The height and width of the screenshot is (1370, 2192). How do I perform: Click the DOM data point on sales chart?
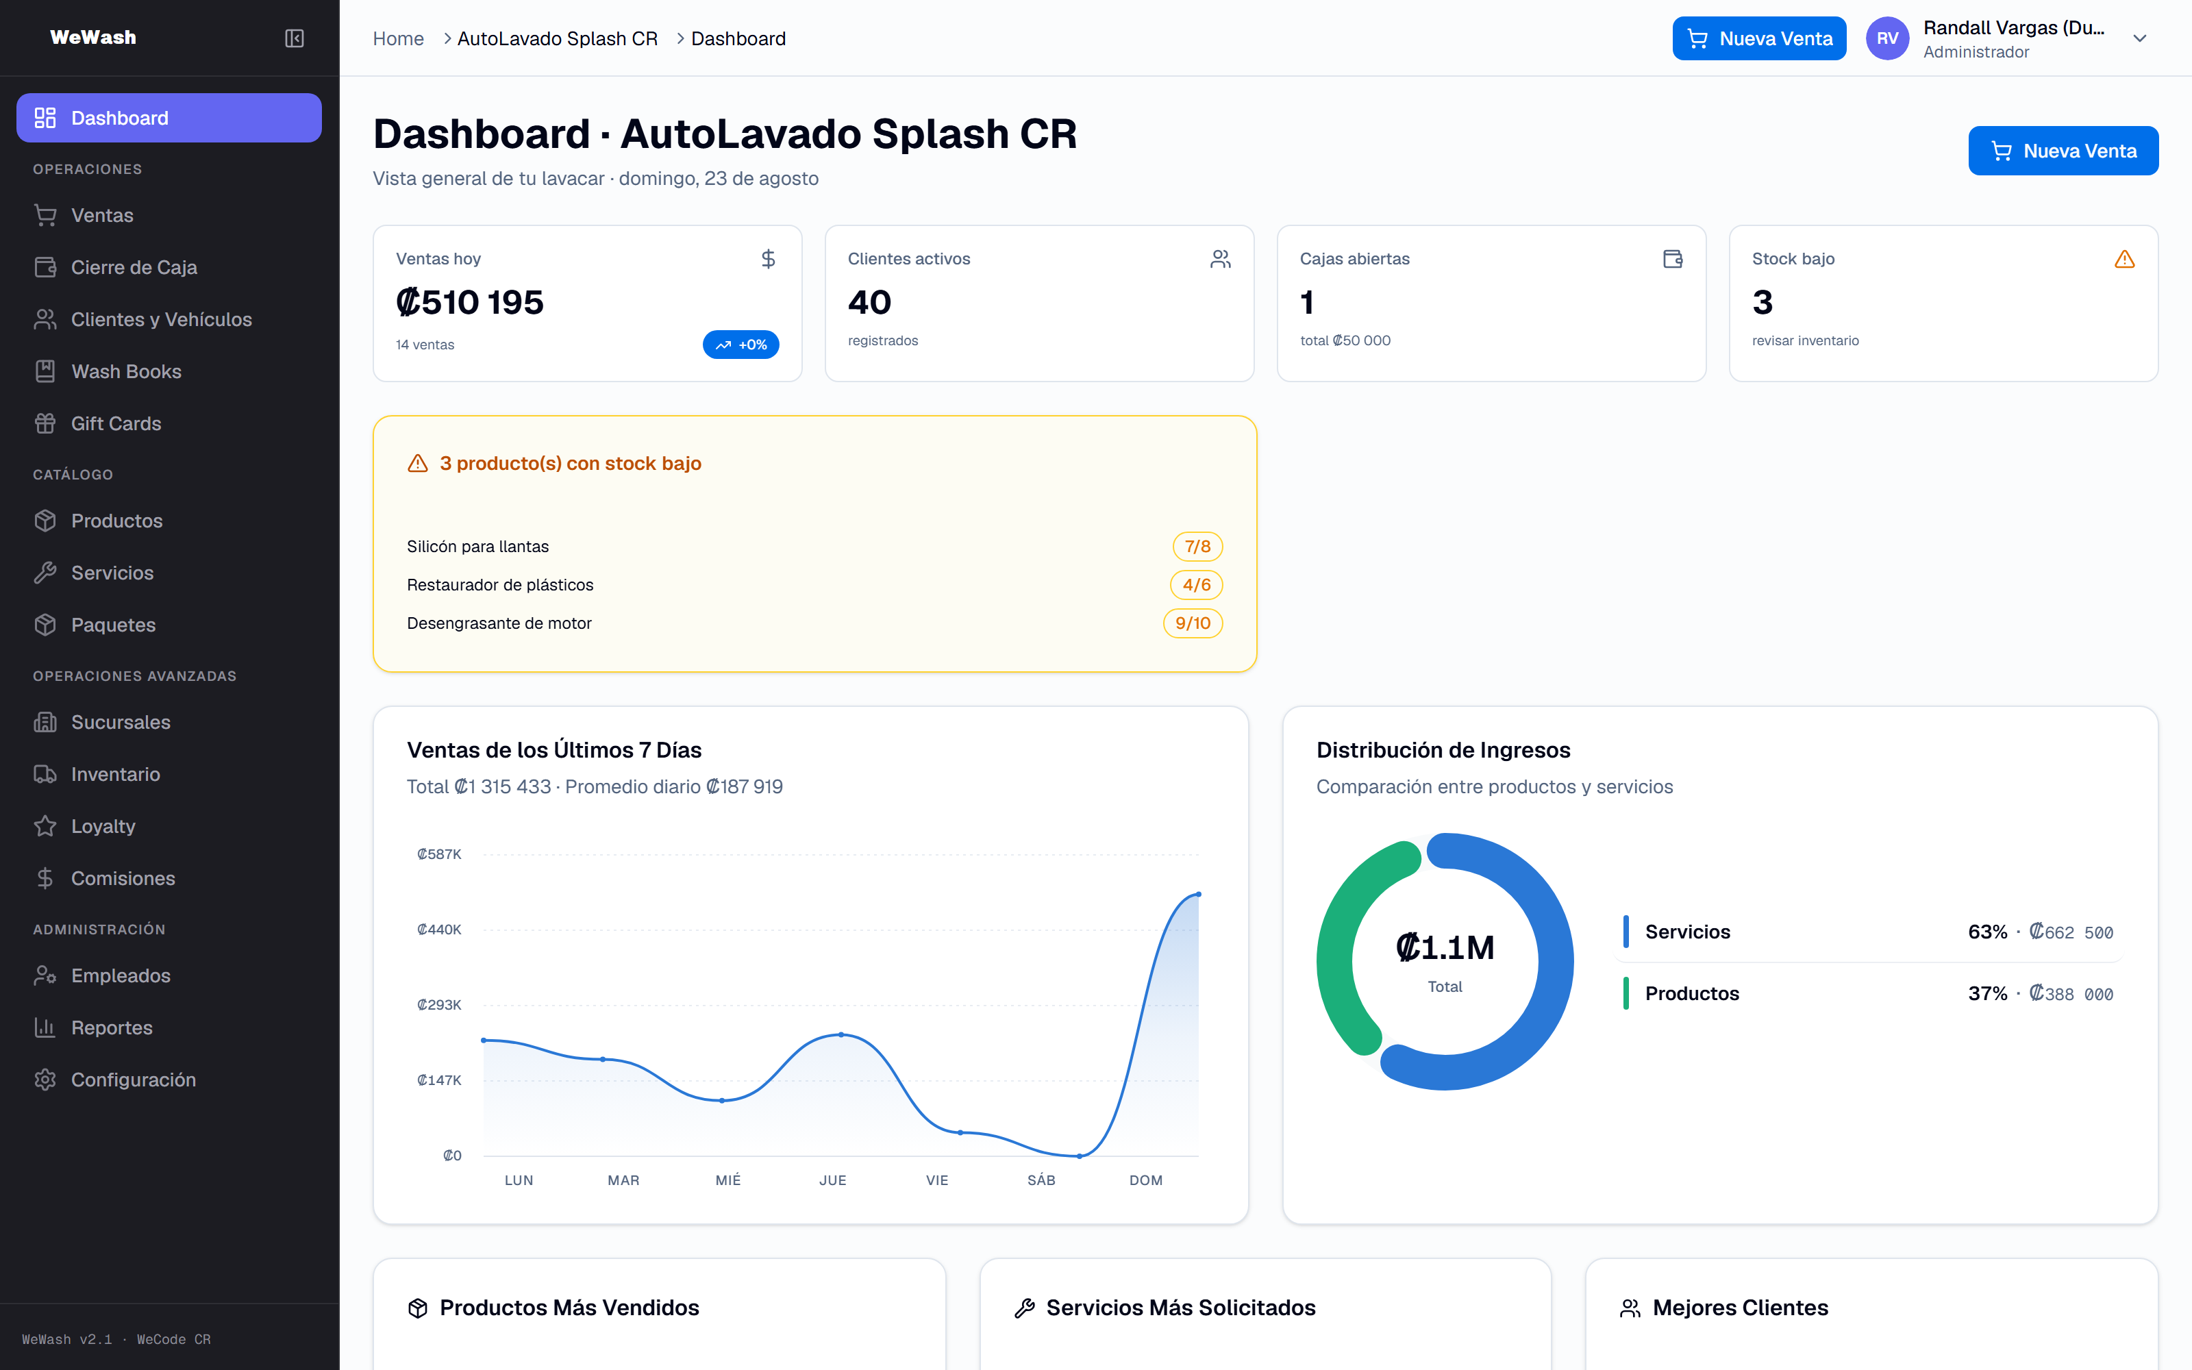pos(1198,895)
